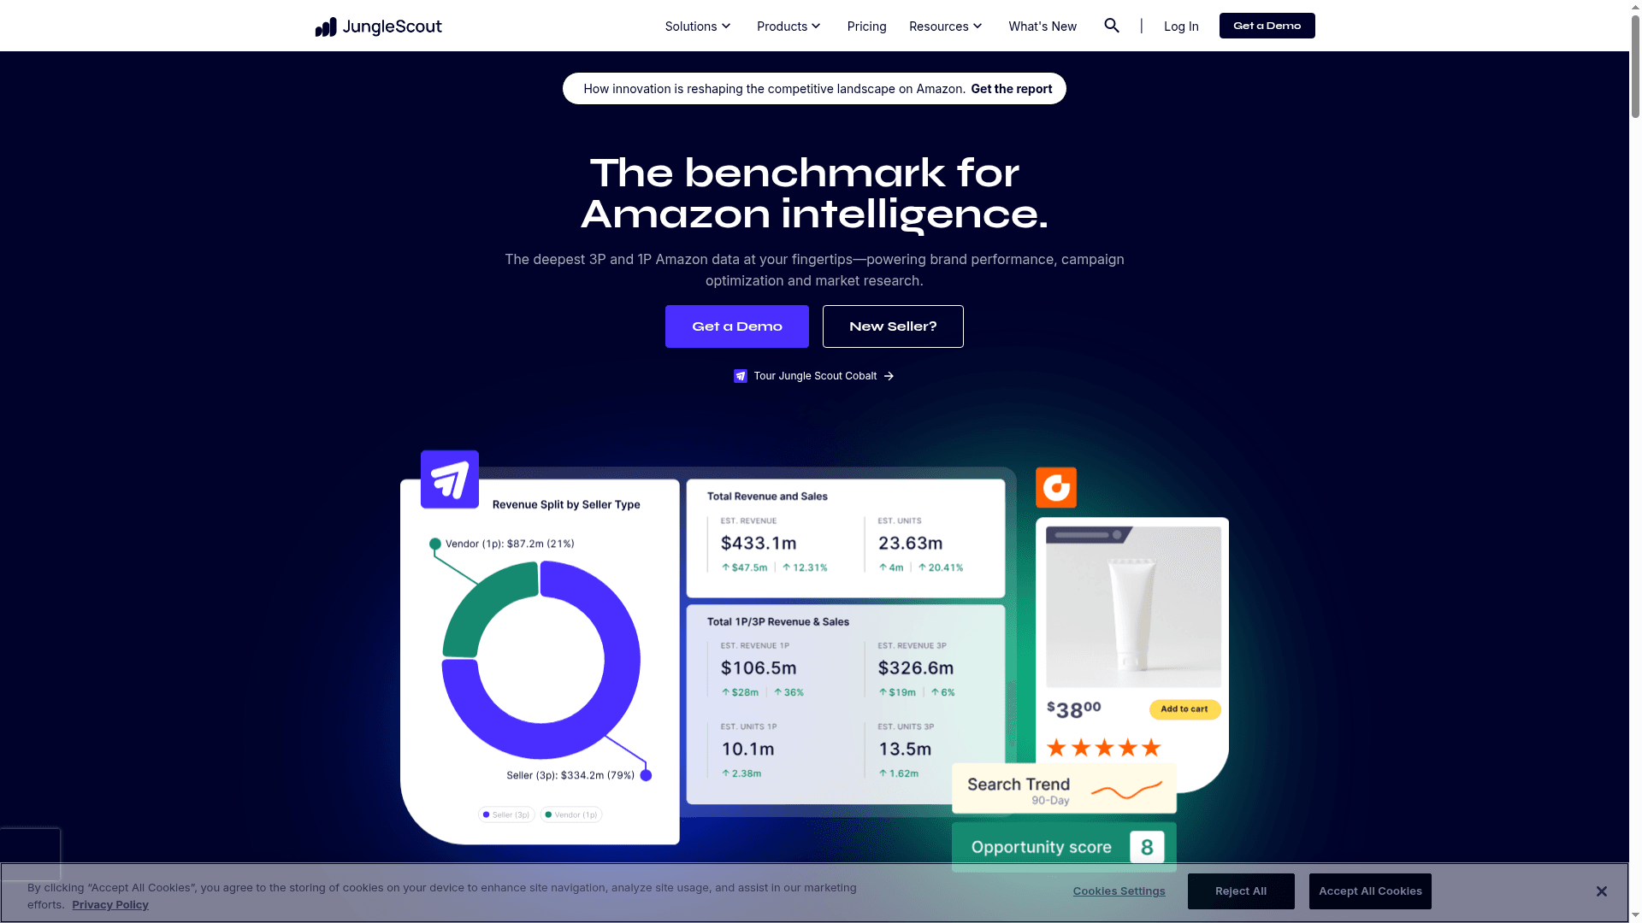Viewport: 1642px width, 923px height.
Task: Toggle the Vendor (1p) chart legend chip
Action: (x=570, y=814)
